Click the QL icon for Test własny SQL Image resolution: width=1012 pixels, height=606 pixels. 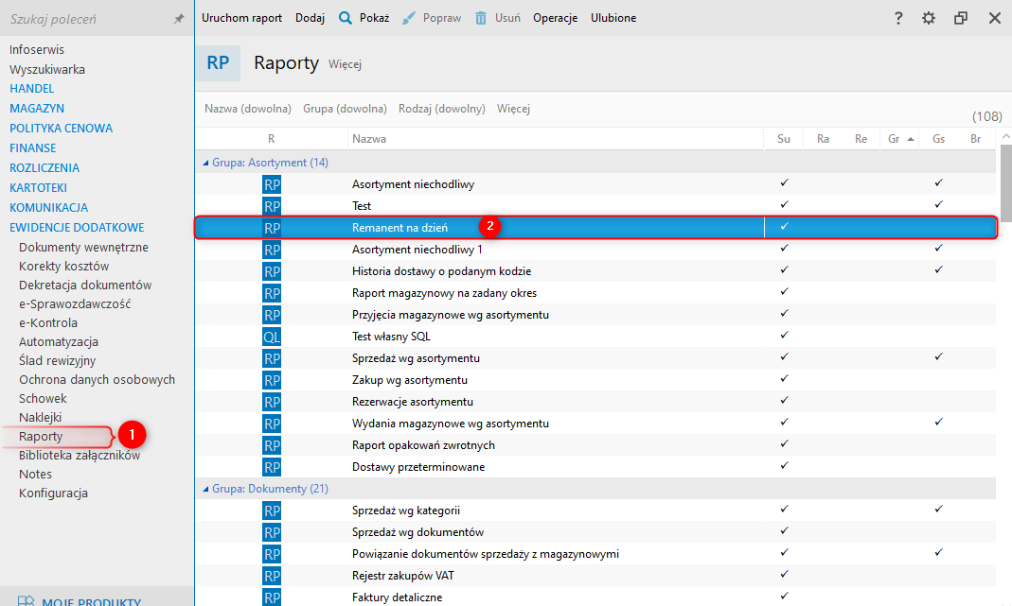click(272, 337)
